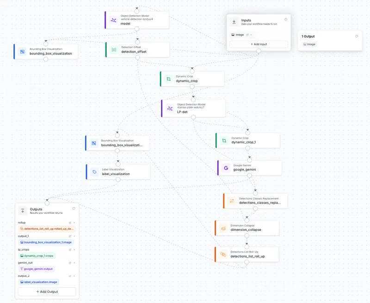370x303 pixels.
Task: Click the Add Input button
Action: coord(259,44)
